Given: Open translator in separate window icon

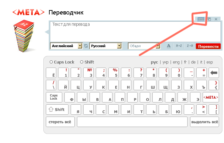Looking at the screenshot, I should point(209,19).
